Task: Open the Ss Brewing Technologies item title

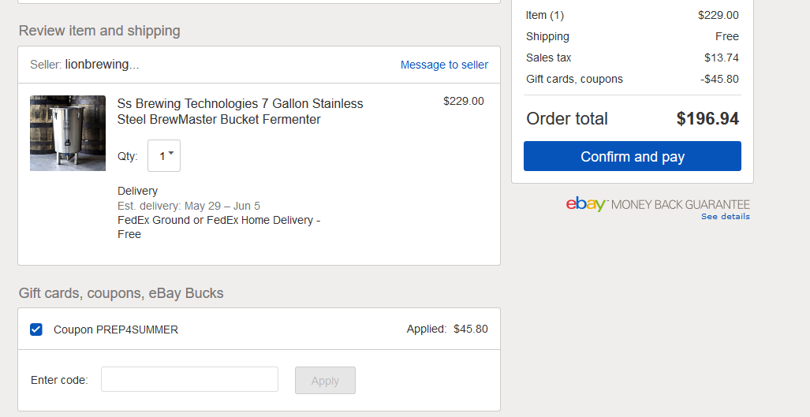Action: coord(241,111)
